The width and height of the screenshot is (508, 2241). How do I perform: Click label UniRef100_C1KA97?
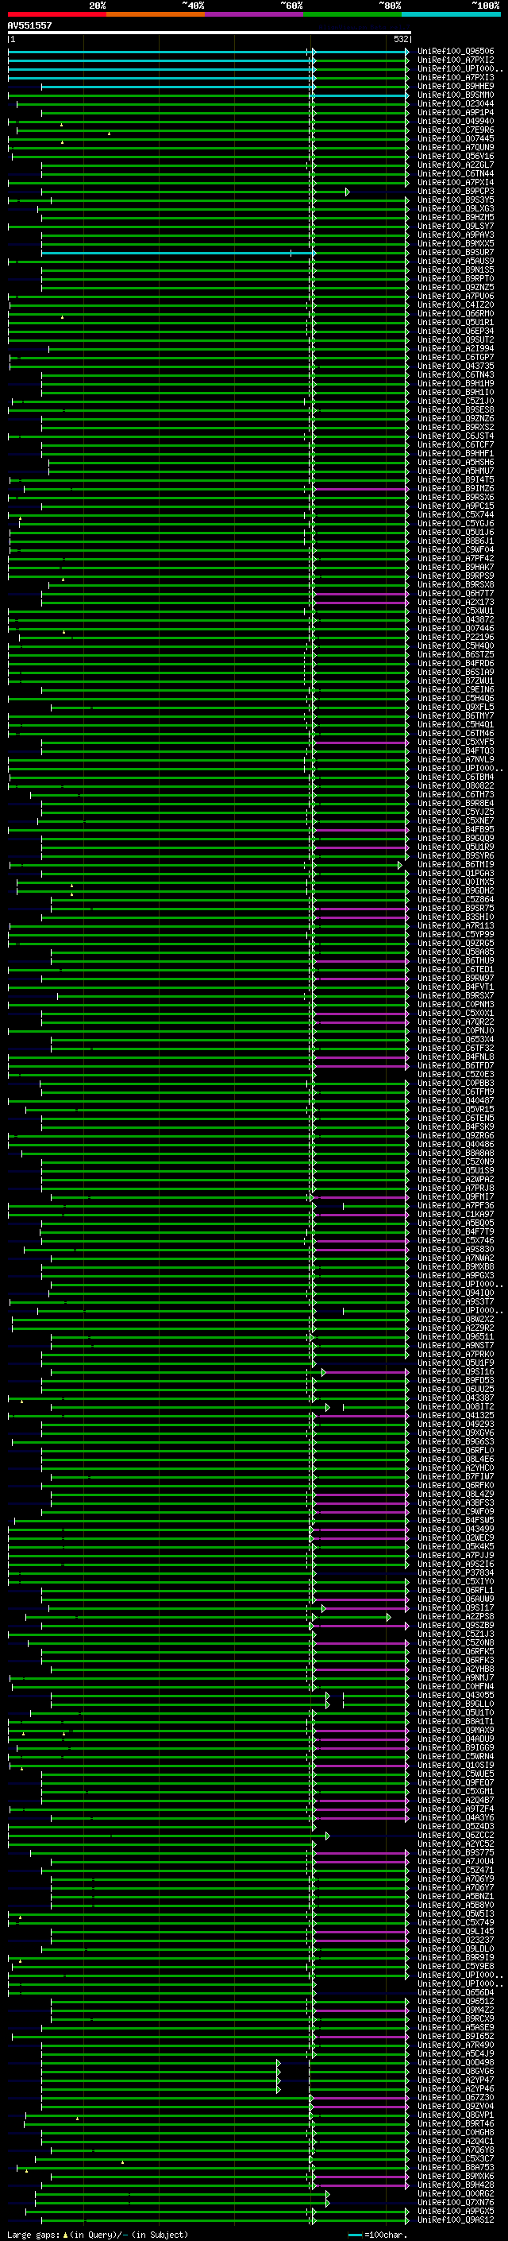(x=455, y=1215)
